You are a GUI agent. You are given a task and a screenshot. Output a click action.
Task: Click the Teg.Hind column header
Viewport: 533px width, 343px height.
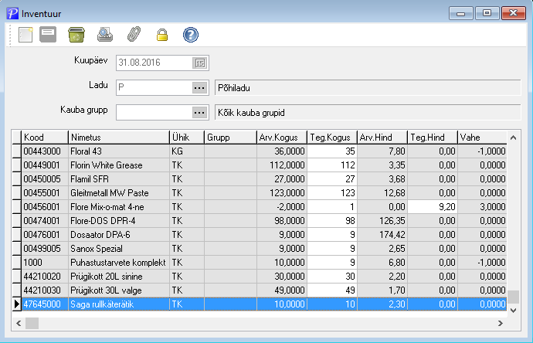click(433, 138)
